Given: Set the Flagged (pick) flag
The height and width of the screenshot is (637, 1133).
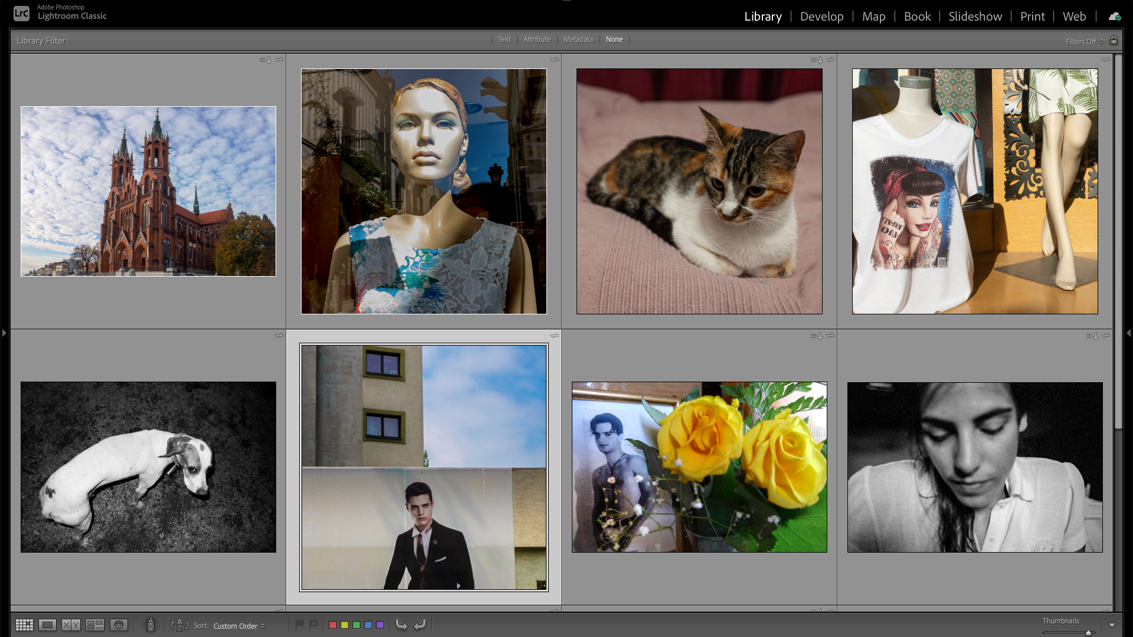Looking at the screenshot, I should 300,624.
